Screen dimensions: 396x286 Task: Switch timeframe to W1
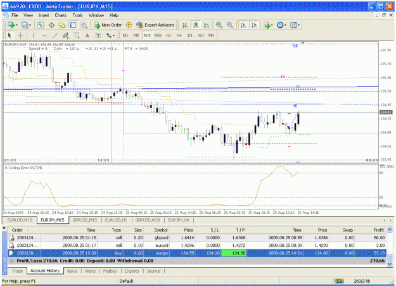(201, 35)
